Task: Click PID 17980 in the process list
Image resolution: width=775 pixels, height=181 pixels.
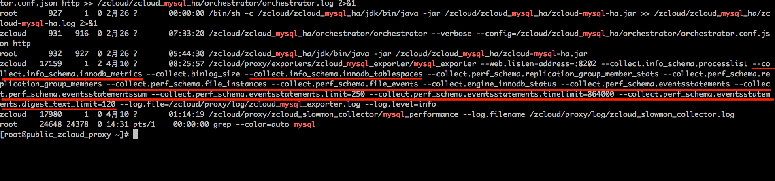Action: point(51,114)
